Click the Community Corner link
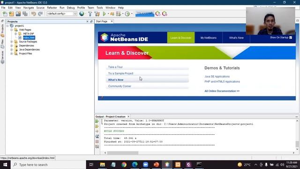Screen dimensions: 300x169 (120, 86)
